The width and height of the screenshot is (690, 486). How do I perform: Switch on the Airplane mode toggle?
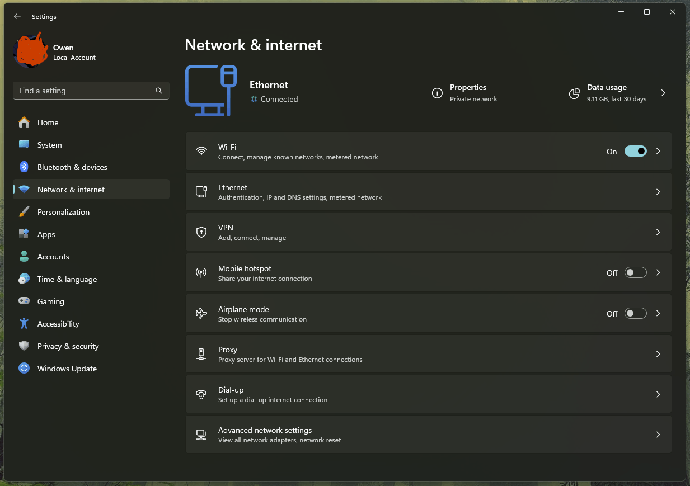(x=635, y=313)
